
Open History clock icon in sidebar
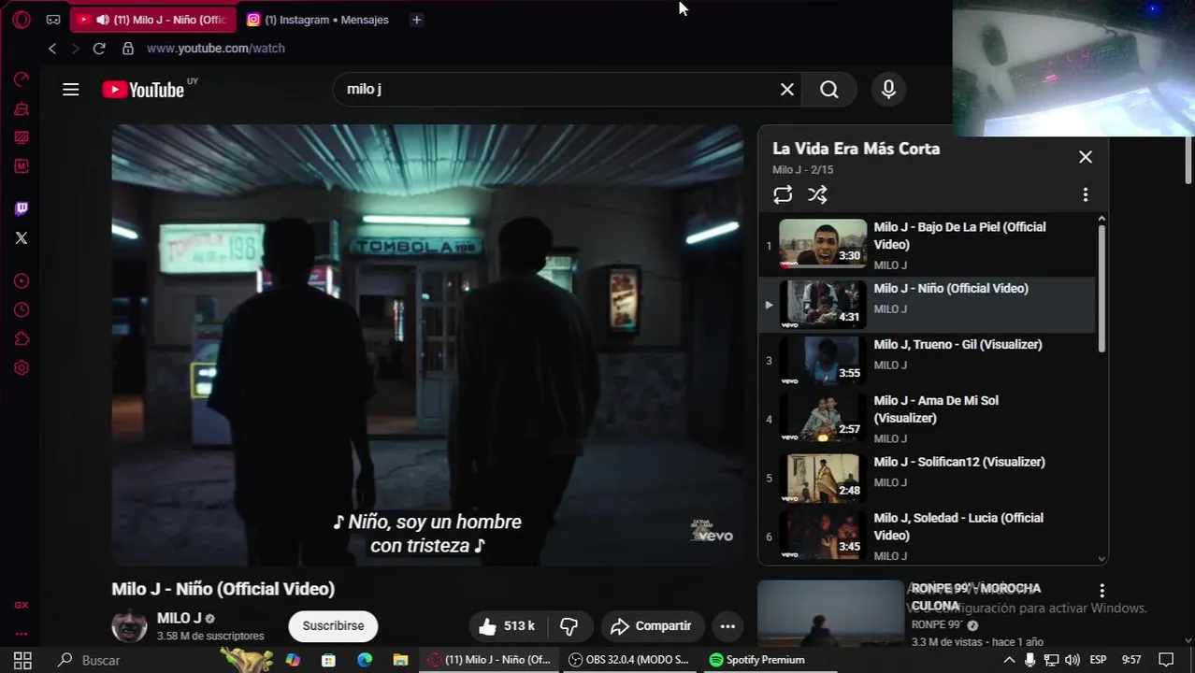point(22,310)
